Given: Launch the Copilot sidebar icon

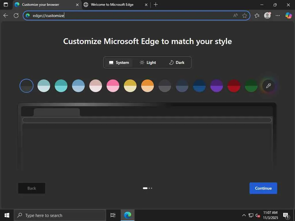Looking at the screenshot, I should [288, 16].
